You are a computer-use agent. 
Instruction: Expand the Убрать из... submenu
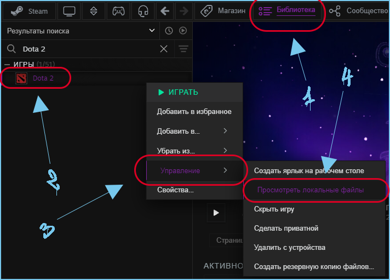click(x=194, y=151)
